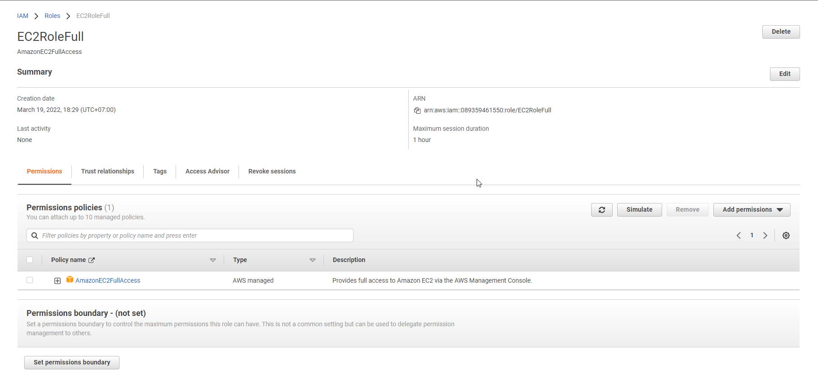Open the Tags tab

pyautogui.click(x=160, y=171)
